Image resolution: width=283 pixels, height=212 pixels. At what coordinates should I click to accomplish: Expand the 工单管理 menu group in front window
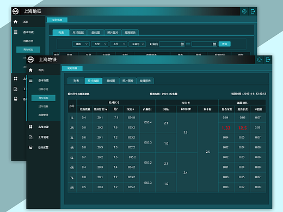[x=44, y=137]
